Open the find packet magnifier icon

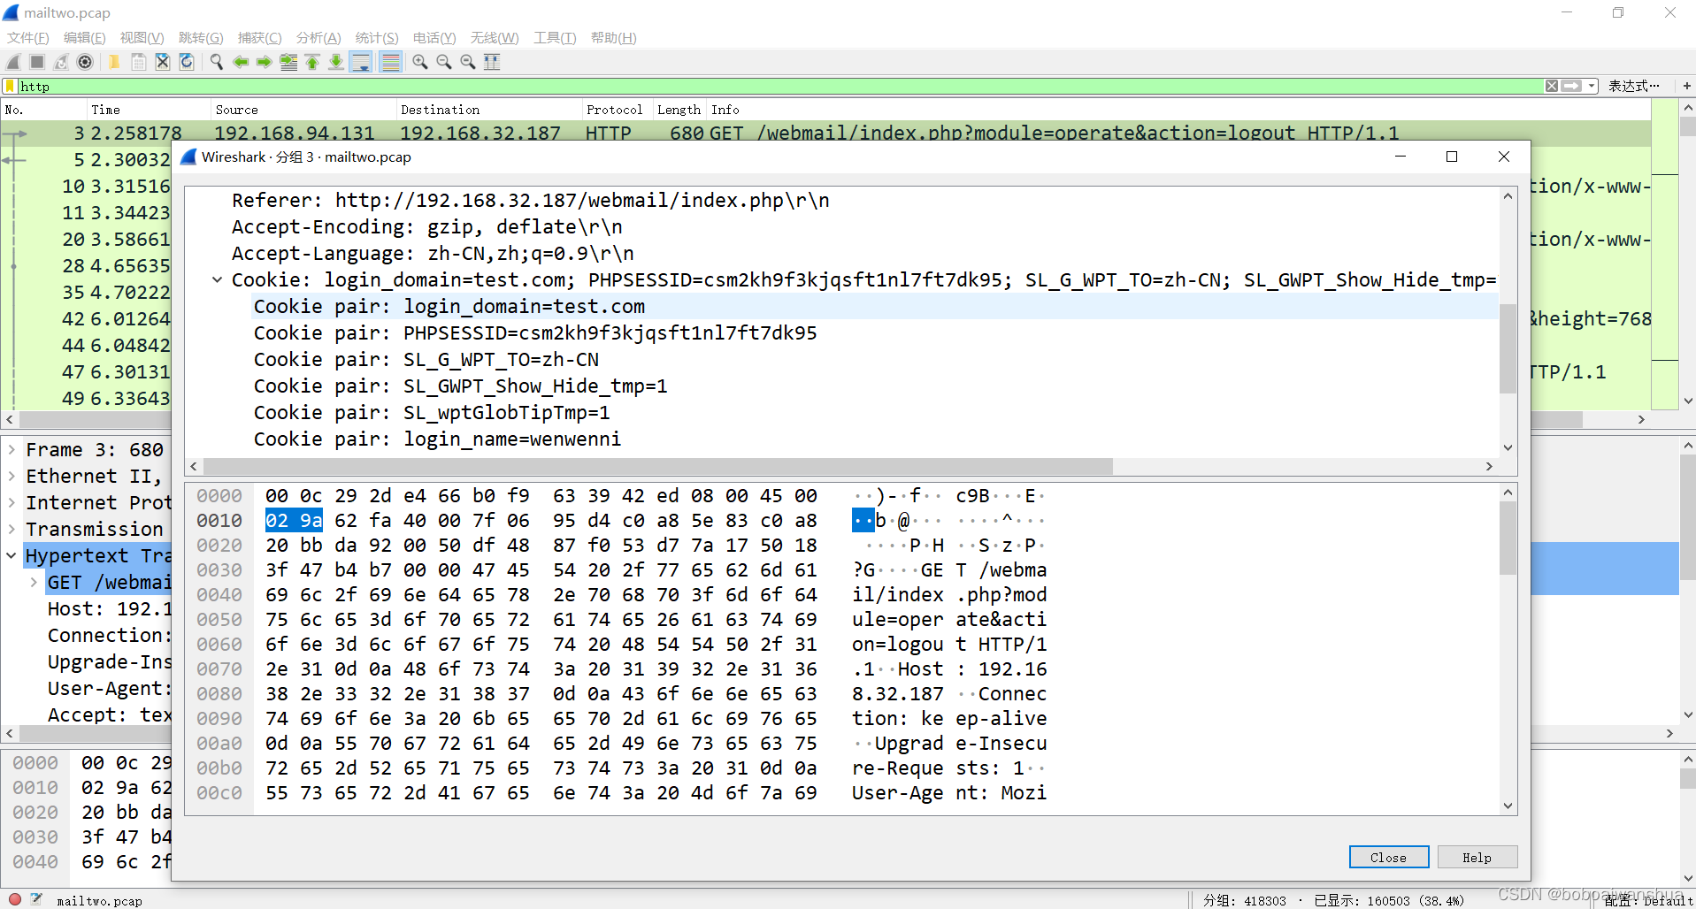click(x=216, y=62)
